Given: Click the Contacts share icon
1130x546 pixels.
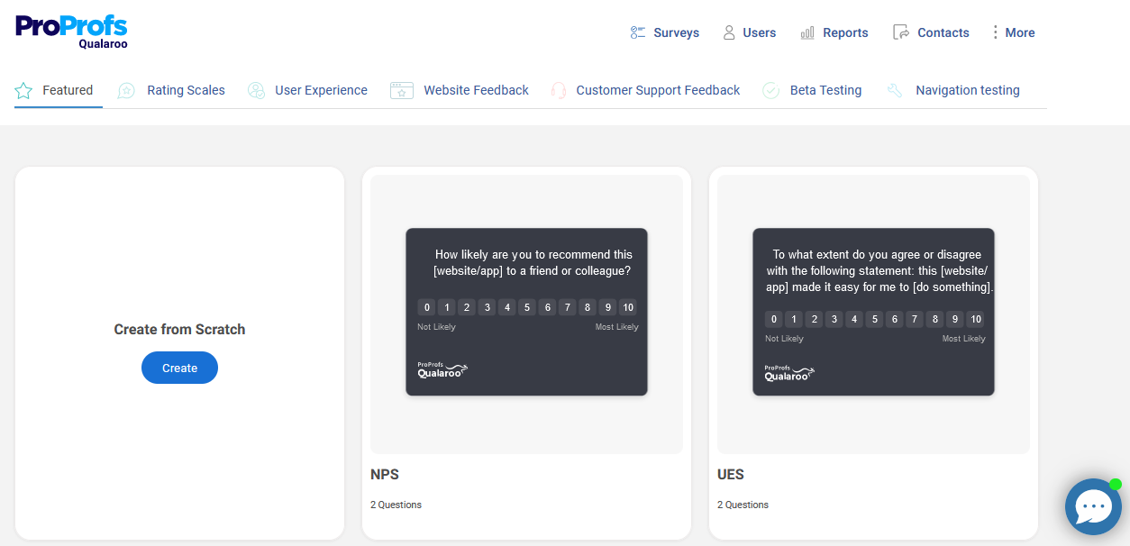Looking at the screenshot, I should coord(901,32).
